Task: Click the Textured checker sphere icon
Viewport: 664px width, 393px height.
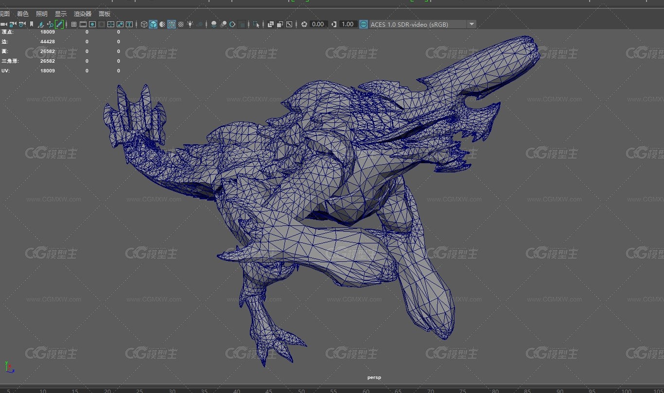Action: tap(181, 24)
